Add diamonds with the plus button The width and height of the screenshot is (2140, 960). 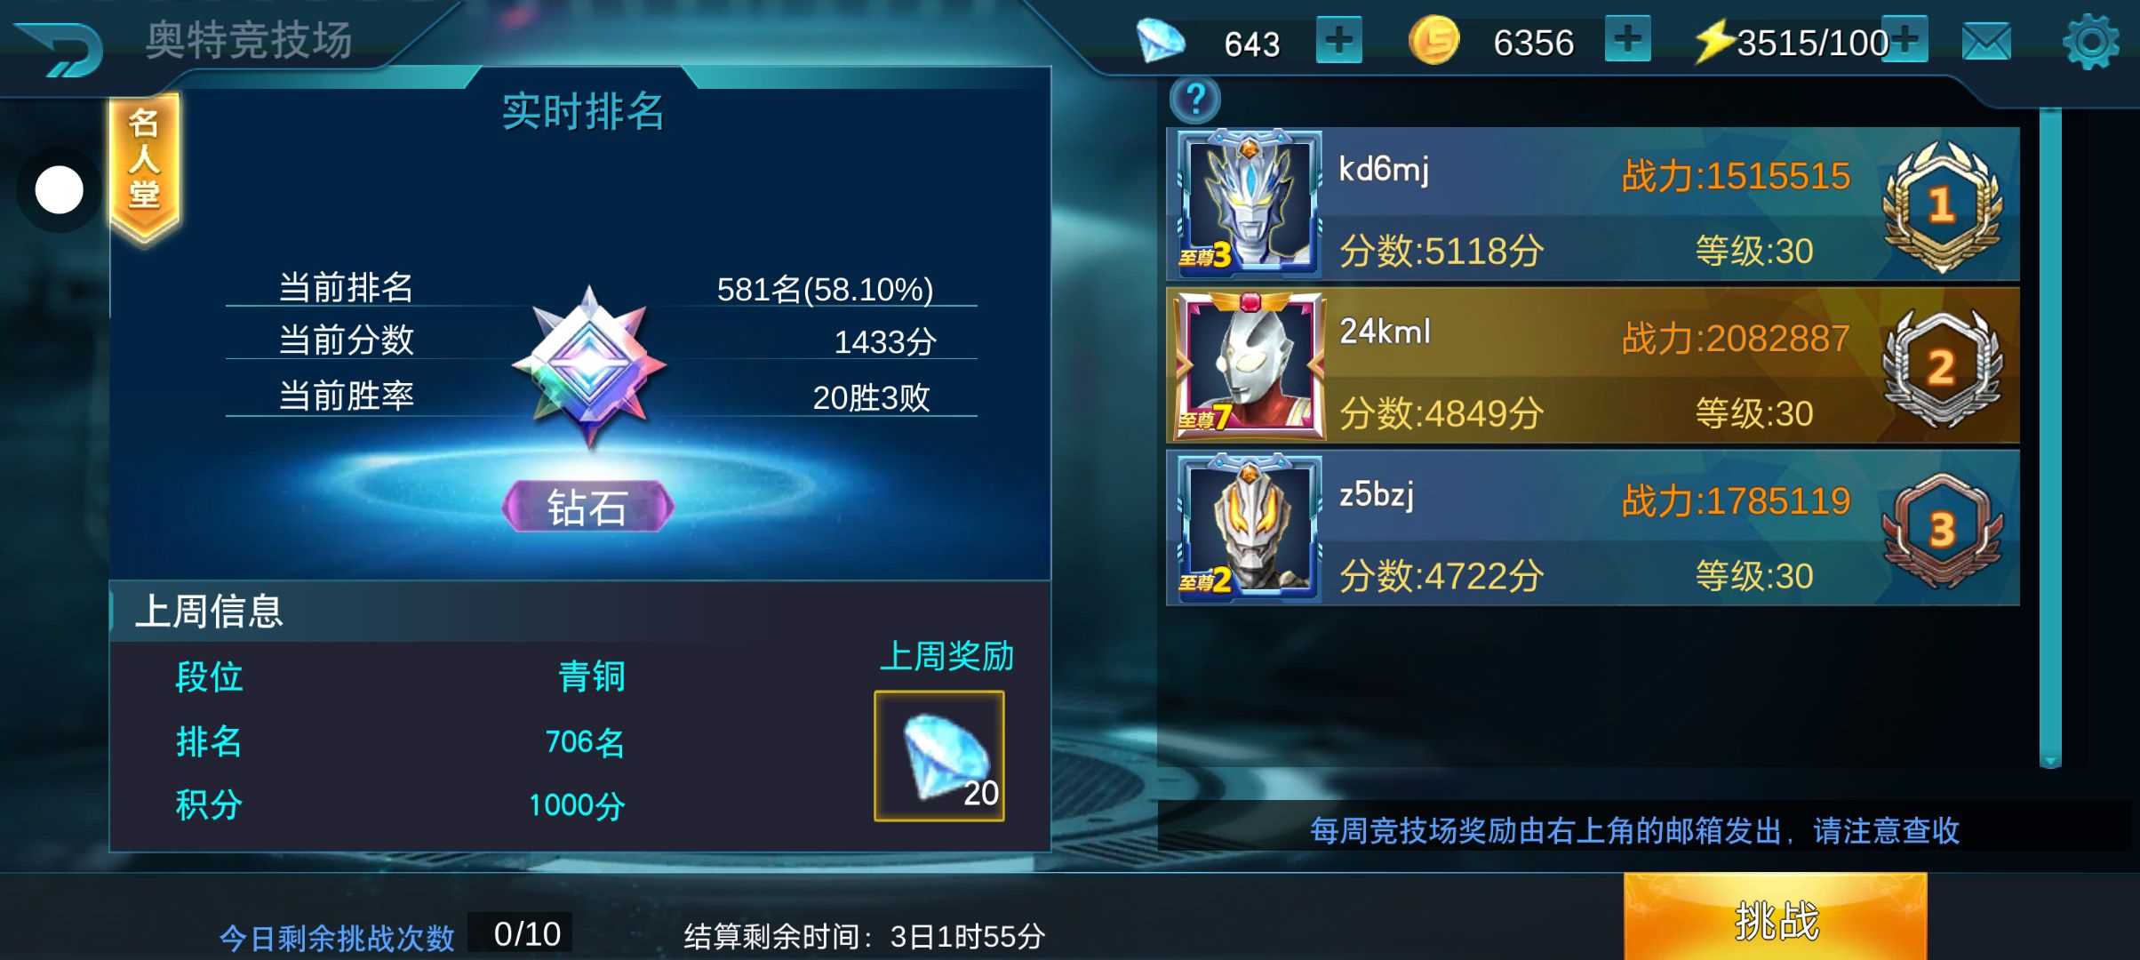point(1338,40)
